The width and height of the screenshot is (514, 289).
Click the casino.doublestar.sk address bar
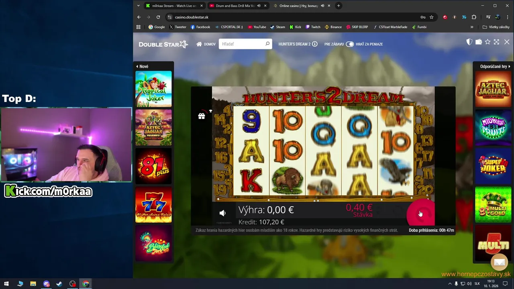293,17
